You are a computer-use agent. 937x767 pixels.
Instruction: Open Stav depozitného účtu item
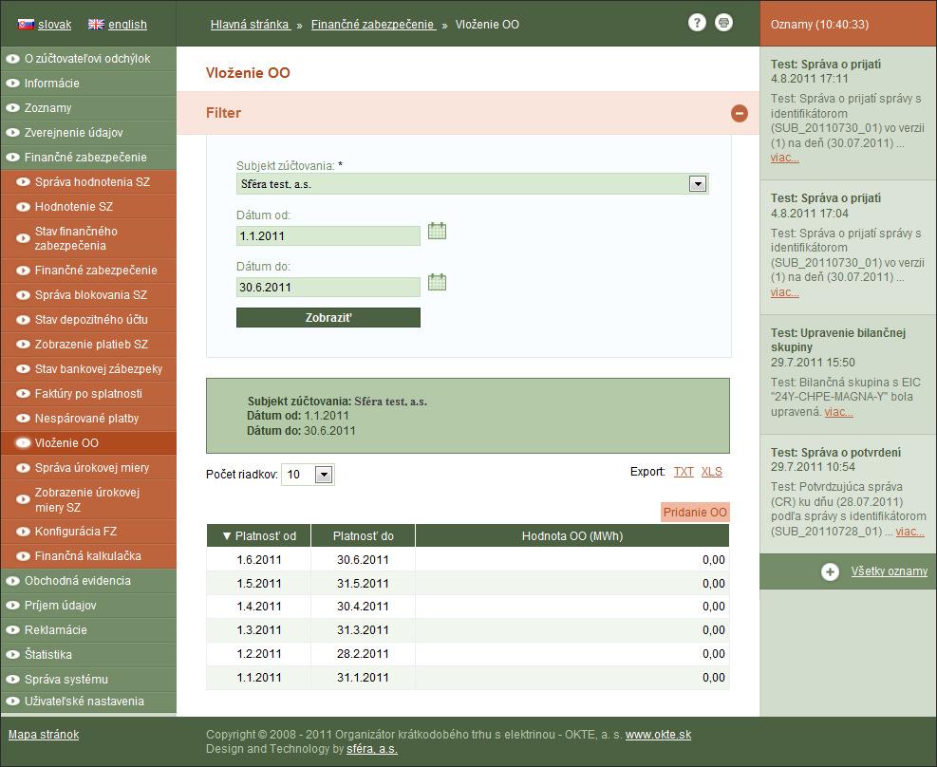point(88,320)
